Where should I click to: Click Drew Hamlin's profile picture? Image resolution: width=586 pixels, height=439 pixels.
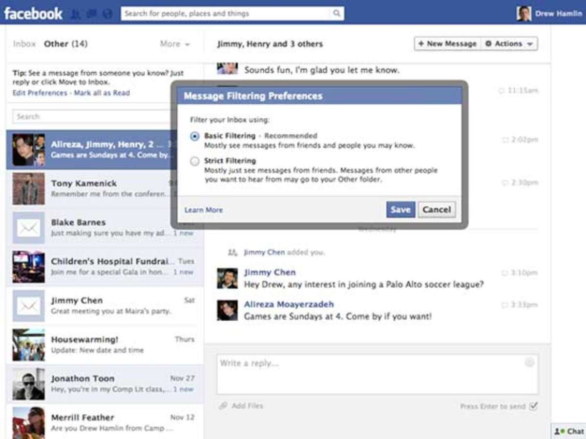(x=524, y=14)
